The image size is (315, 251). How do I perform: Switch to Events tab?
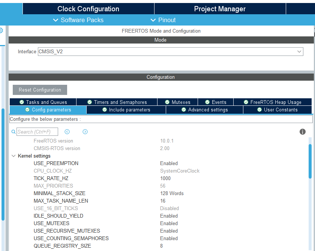pos(216,102)
